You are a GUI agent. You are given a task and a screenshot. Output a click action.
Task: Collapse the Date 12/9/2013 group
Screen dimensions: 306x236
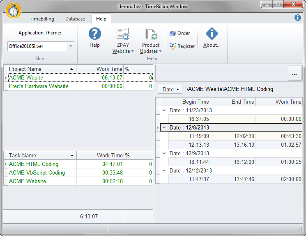tap(164, 153)
